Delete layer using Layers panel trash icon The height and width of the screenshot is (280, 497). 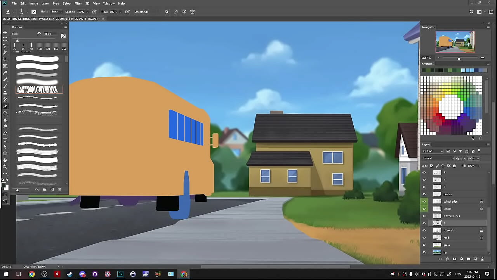pos(482,259)
